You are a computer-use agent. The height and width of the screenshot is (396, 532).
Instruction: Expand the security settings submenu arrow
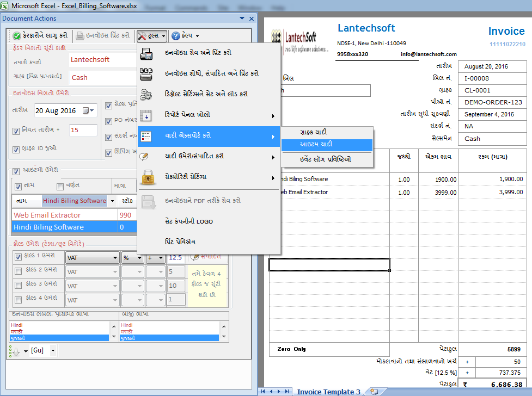click(x=273, y=178)
